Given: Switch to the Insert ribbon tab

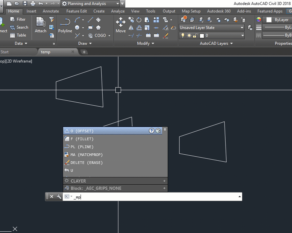Looking at the screenshot, I should tap(31, 11).
